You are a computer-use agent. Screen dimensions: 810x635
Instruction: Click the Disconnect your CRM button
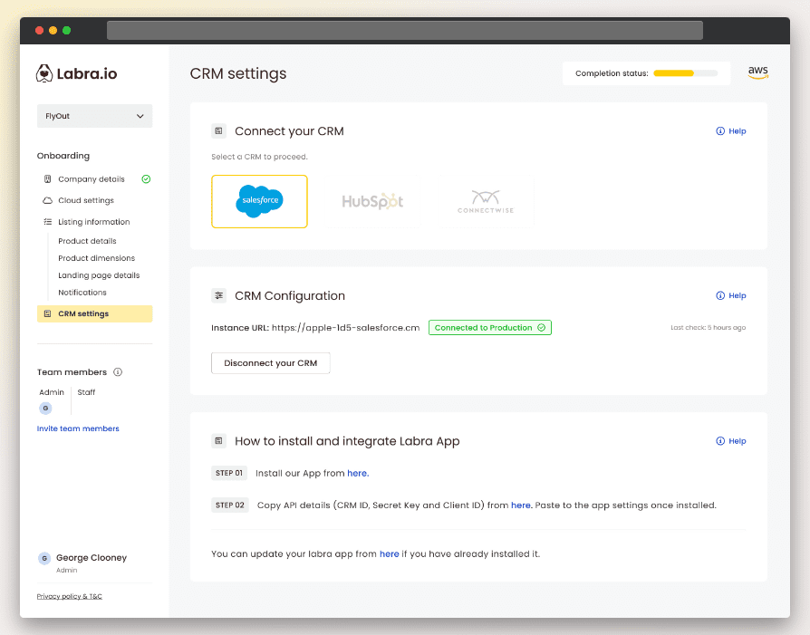click(x=270, y=363)
